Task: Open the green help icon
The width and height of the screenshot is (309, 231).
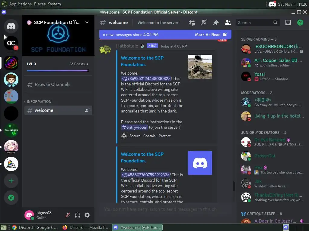Action: [x=300, y=23]
